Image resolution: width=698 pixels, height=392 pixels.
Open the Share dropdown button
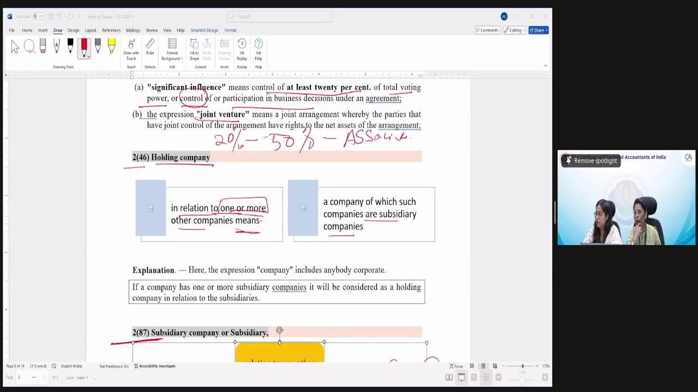(538, 30)
